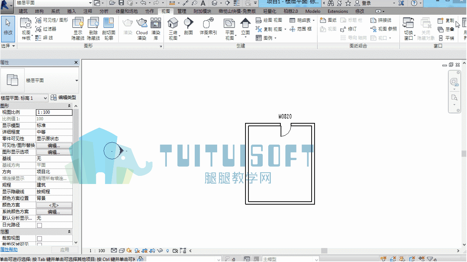Image resolution: width=467 pixels, height=262 pixels.
Task: Click the star favorites icon in title bar
Action: point(348,3)
